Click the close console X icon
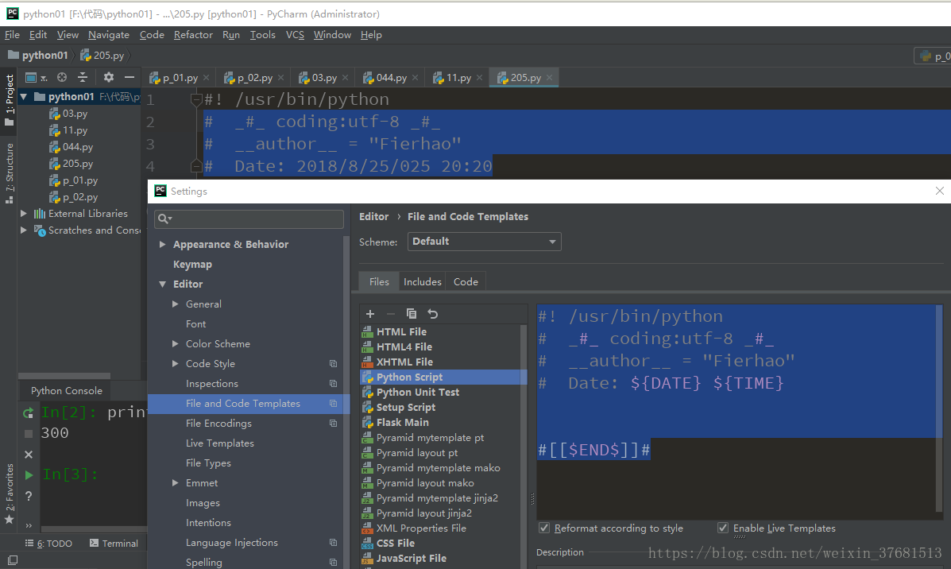 pyautogui.click(x=29, y=455)
